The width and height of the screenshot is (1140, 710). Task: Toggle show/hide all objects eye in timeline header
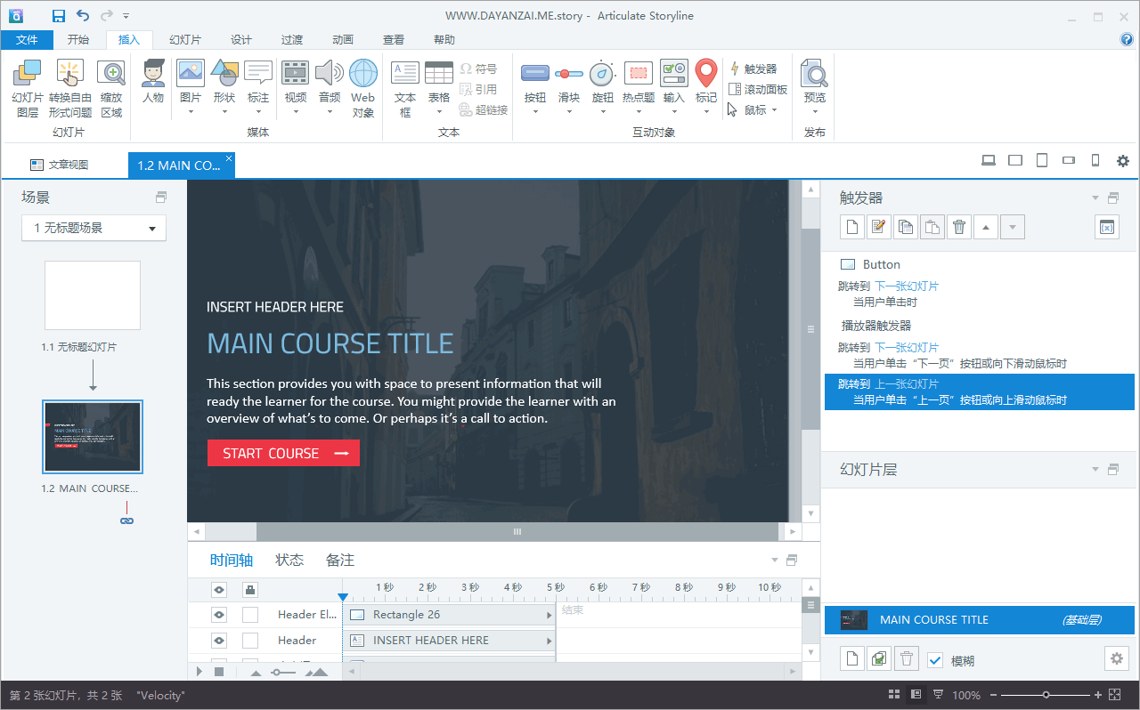[x=219, y=589]
